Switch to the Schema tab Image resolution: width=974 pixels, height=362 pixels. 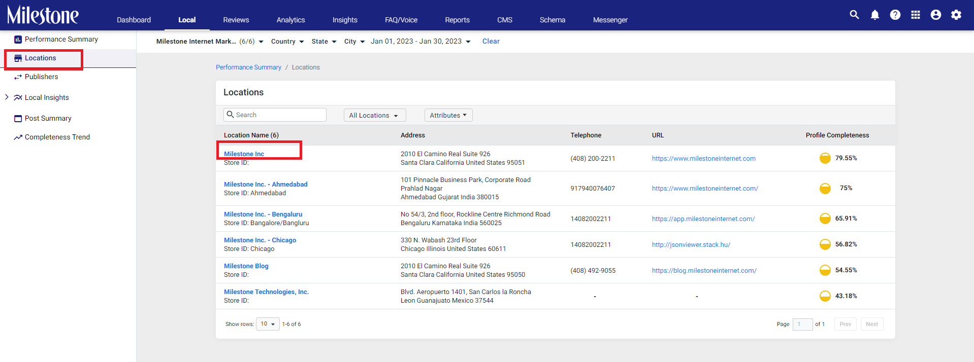point(553,20)
